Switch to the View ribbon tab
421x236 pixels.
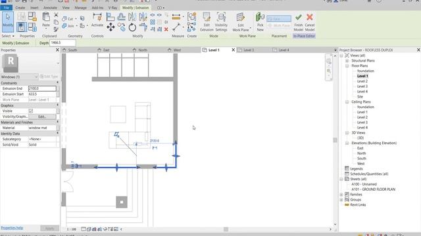[x=66, y=8]
